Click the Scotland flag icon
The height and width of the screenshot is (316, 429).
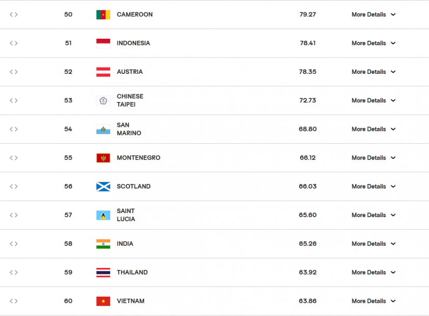click(x=103, y=187)
